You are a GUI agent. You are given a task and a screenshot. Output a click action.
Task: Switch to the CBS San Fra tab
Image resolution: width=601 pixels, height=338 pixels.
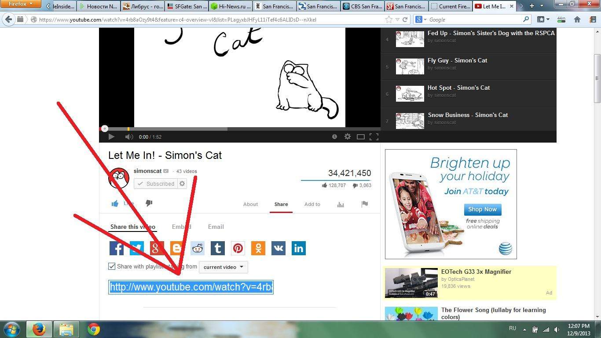point(362,6)
